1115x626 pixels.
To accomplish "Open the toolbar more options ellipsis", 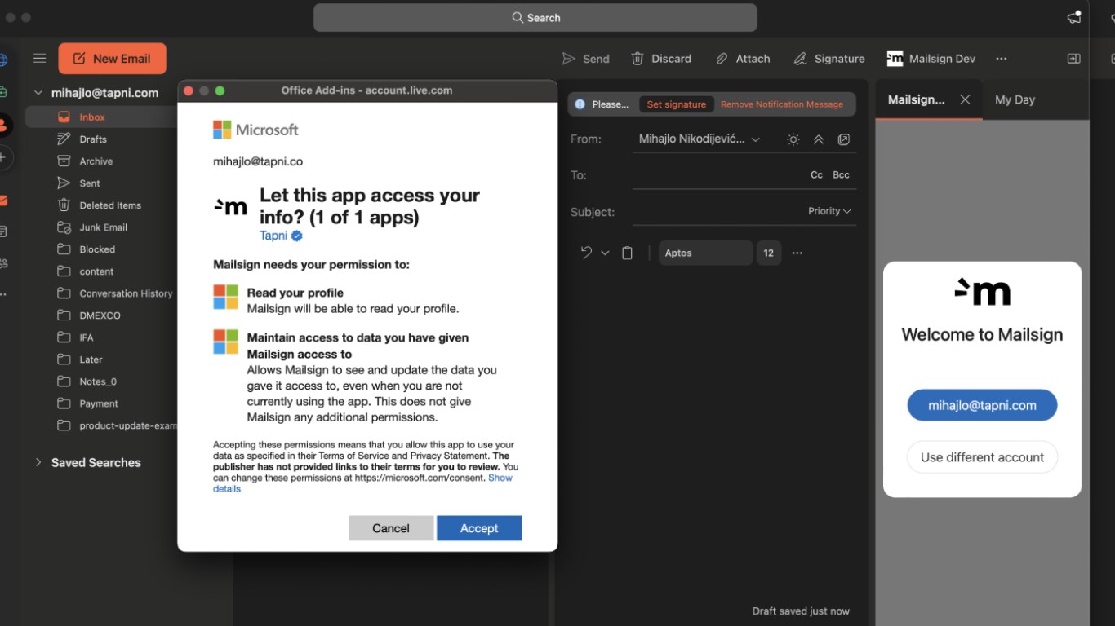I will pos(1002,59).
